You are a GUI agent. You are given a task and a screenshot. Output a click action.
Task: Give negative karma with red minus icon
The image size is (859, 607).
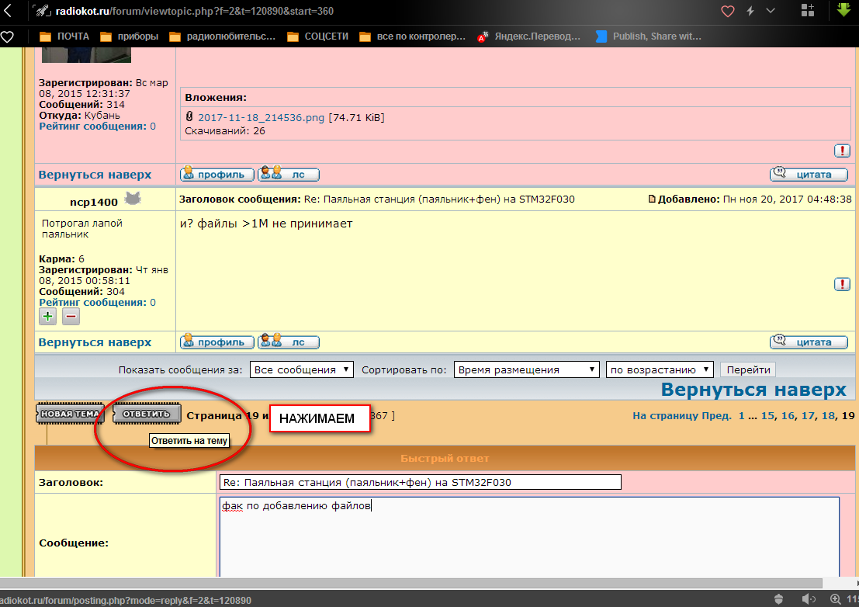coord(71,316)
